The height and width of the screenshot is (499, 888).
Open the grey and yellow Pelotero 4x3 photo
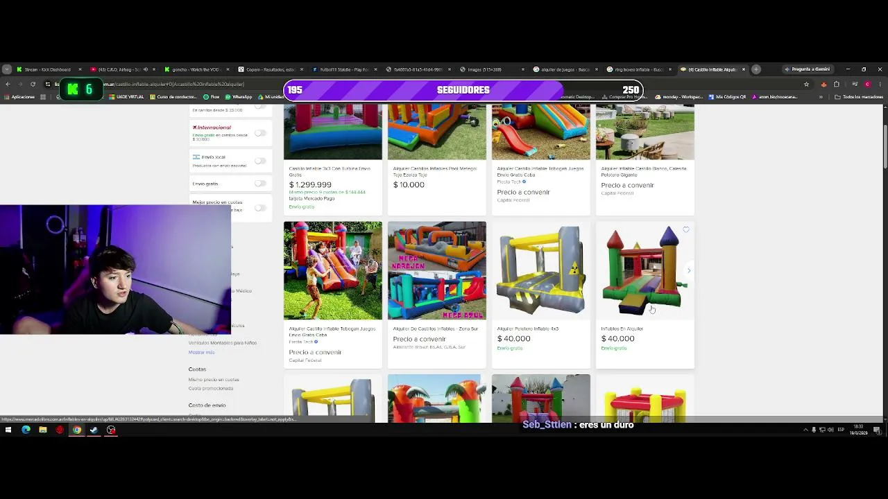point(541,270)
